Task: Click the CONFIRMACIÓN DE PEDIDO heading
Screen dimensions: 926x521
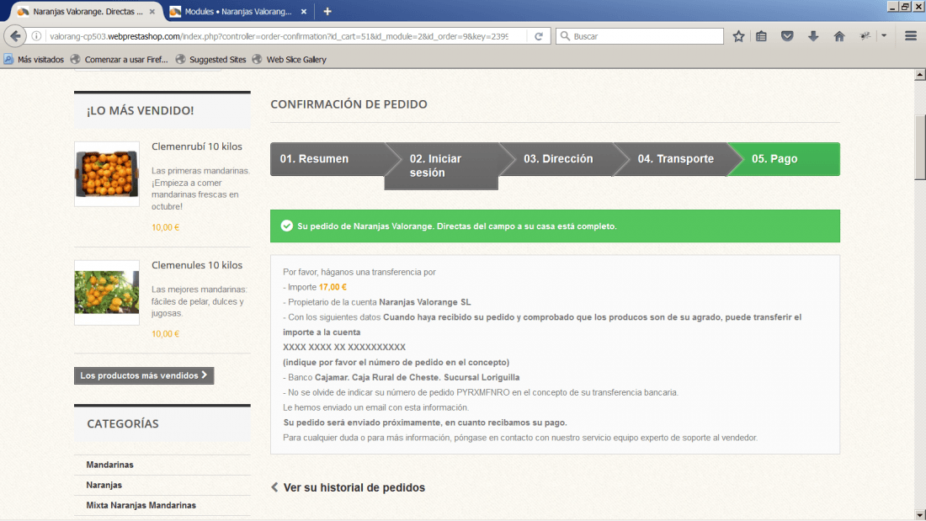Action: (349, 104)
